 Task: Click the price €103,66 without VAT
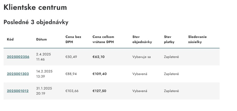[72, 91]
